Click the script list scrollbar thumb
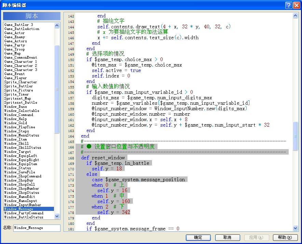Image resolution: width=302 pixels, height=244 pixels. click(x=57, y=89)
